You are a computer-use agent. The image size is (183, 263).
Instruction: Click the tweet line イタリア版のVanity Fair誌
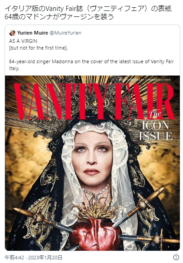click(x=88, y=9)
